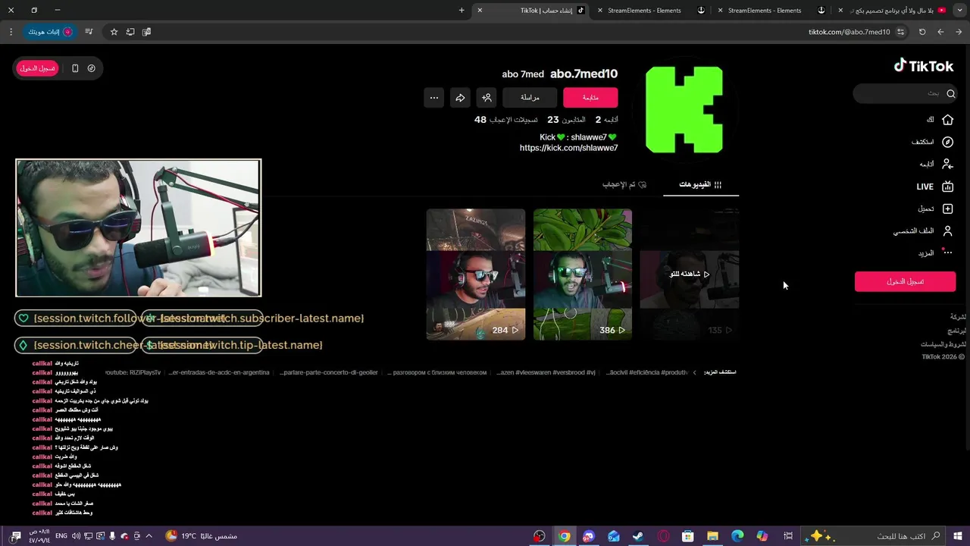
Task: Click the share arrow icon on profile
Action: click(460, 98)
